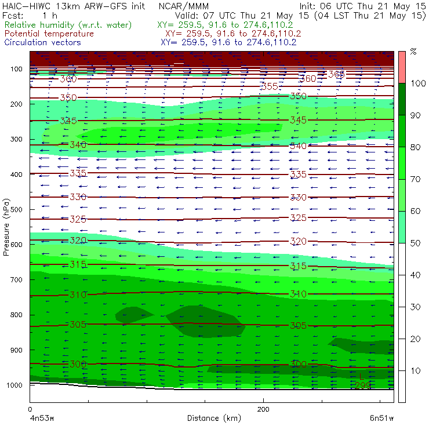Click the left '345' isentrope contour label
Viewport: 429px width, 429px height.
pos(68,121)
